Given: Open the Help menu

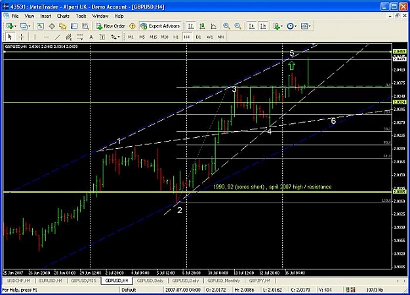Looking at the screenshot, I should [119, 16].
